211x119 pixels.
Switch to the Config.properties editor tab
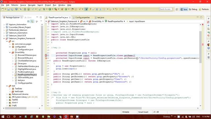click(82, 18)
